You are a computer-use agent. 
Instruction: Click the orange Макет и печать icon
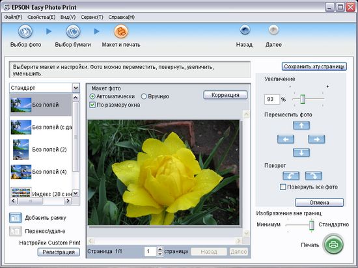(x=121, y=31)
